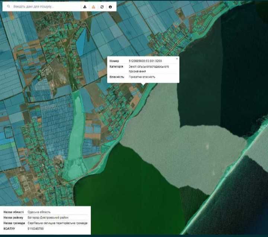268x237 pixels.
Task: Click the KOATUU code 5110345700
Action: pos(36,228)
